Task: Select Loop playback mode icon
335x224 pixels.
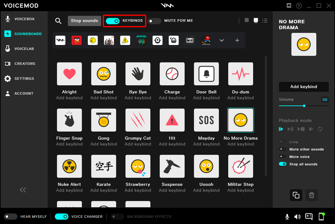Action: tap(320, 129)
